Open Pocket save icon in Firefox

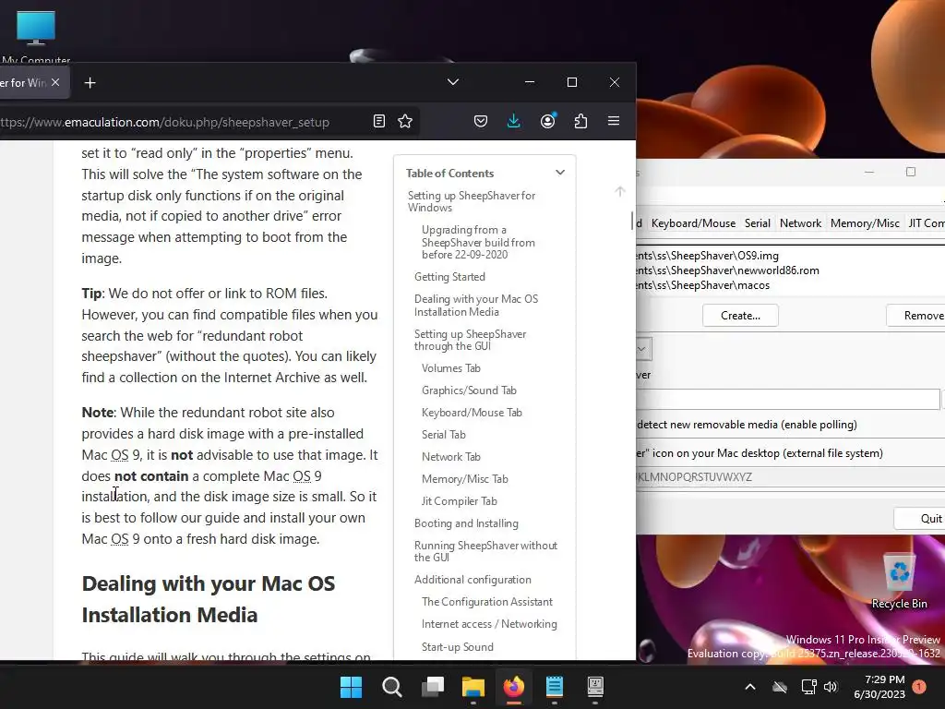tap(480, 121)
